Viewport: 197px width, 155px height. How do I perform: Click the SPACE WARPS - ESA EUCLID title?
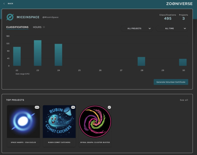(23, 142)
